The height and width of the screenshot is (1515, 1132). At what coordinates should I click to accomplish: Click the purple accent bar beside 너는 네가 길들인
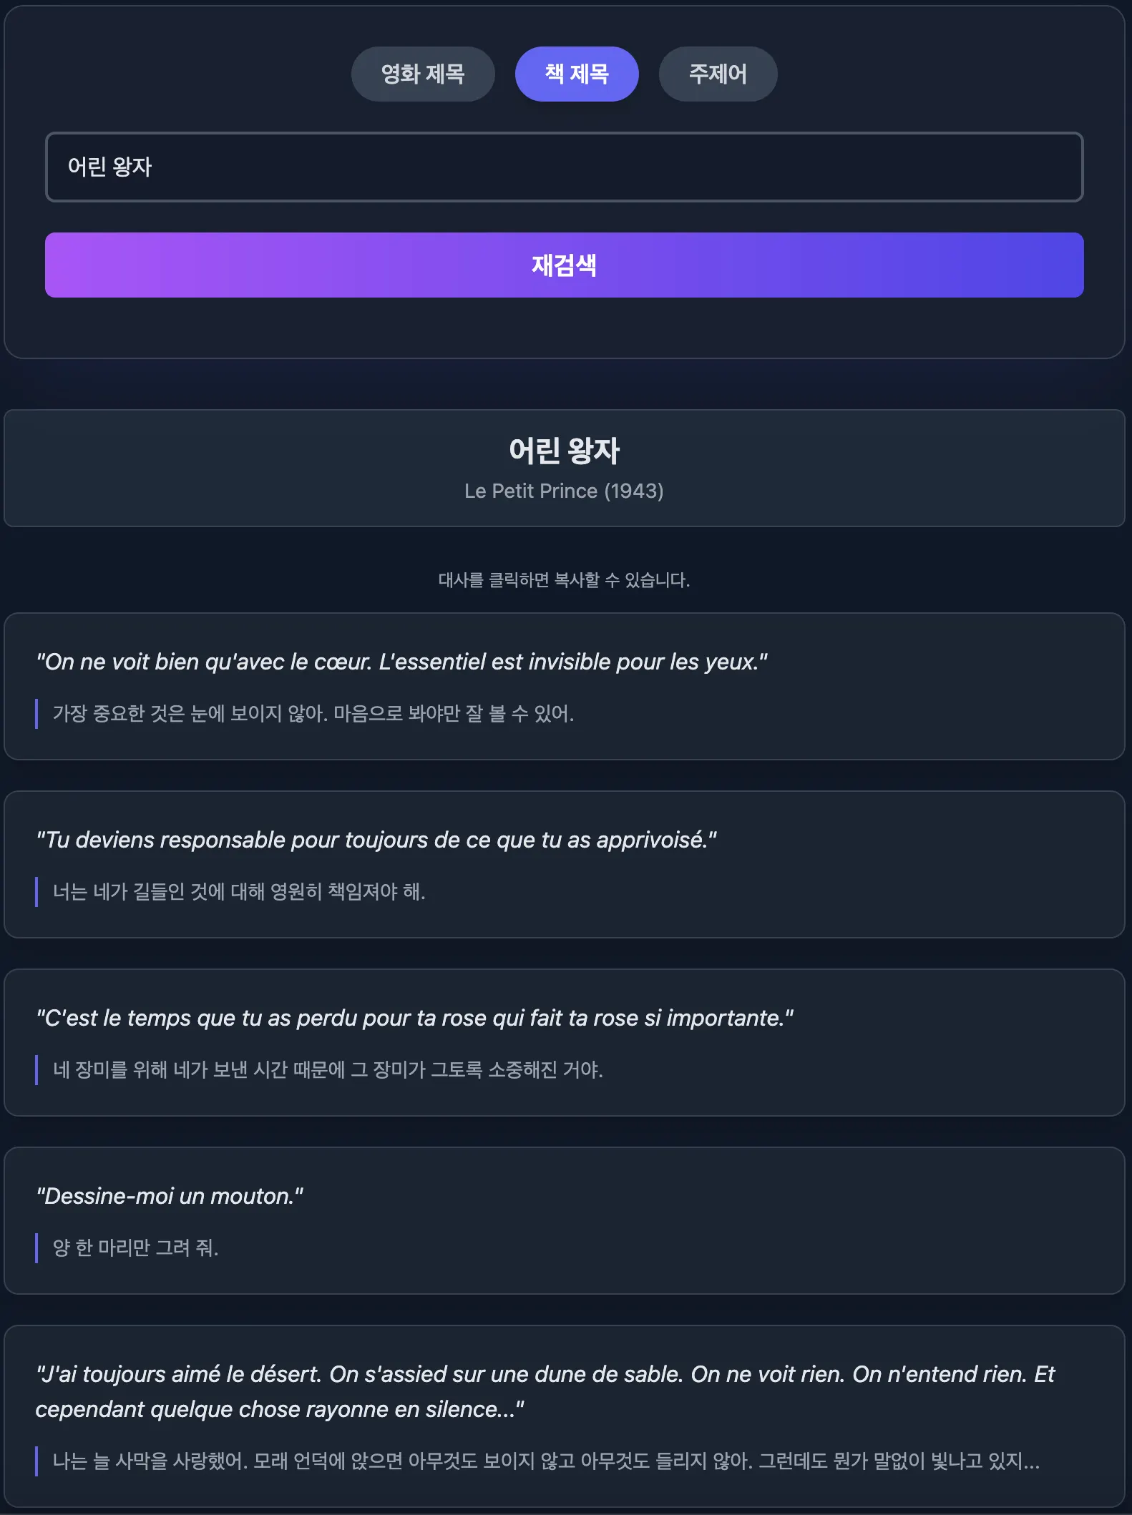point(36,892)
